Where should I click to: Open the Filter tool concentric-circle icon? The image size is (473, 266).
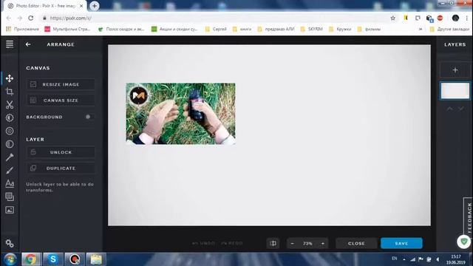click(10, 131)
